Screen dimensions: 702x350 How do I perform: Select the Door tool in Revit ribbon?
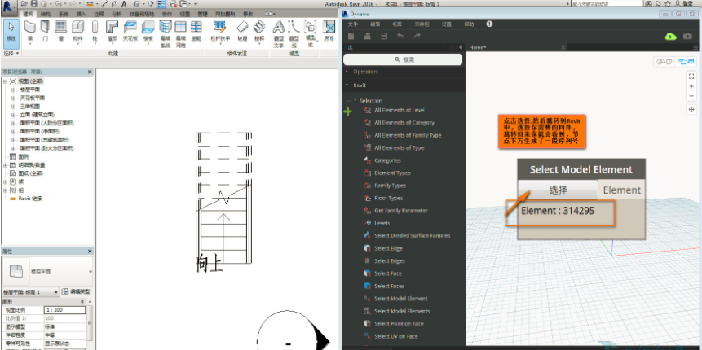(45, 32)
